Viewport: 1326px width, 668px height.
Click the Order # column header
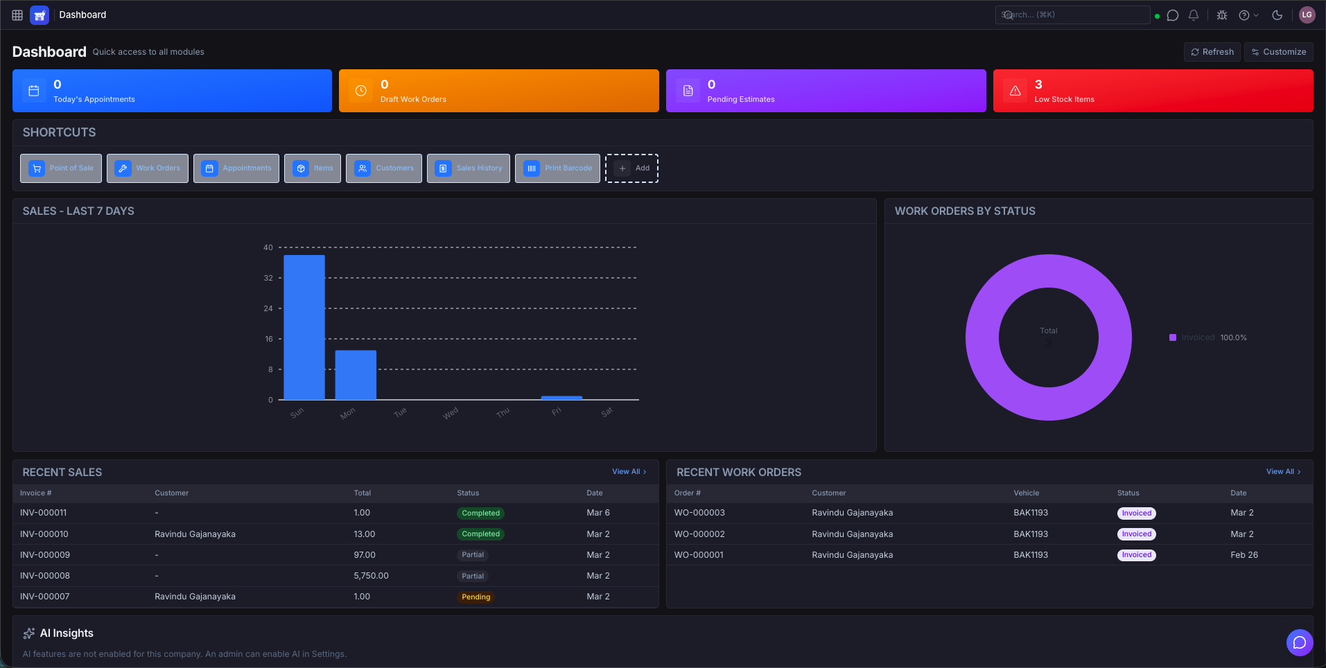click(x=688, y=493)
